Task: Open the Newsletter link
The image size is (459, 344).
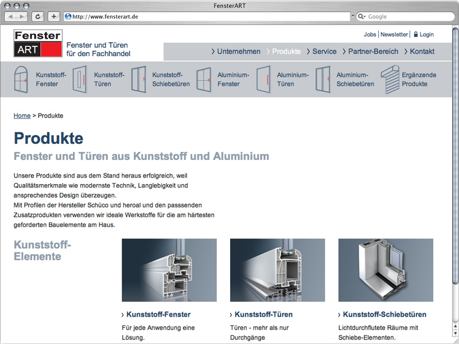Action: tap(394, 34)
